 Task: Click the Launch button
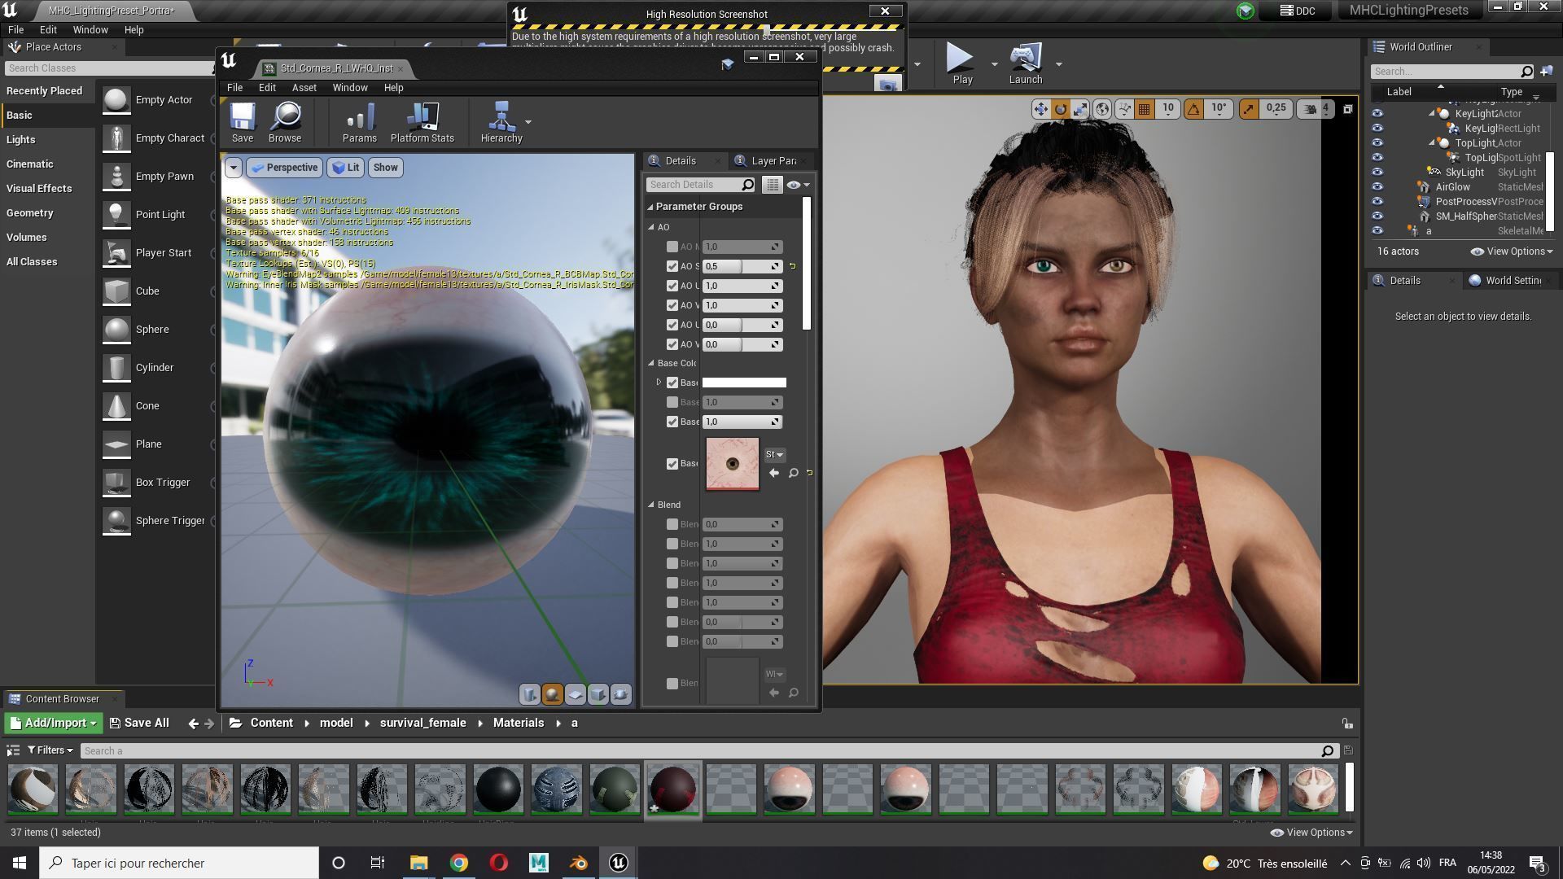[1025, 63]
